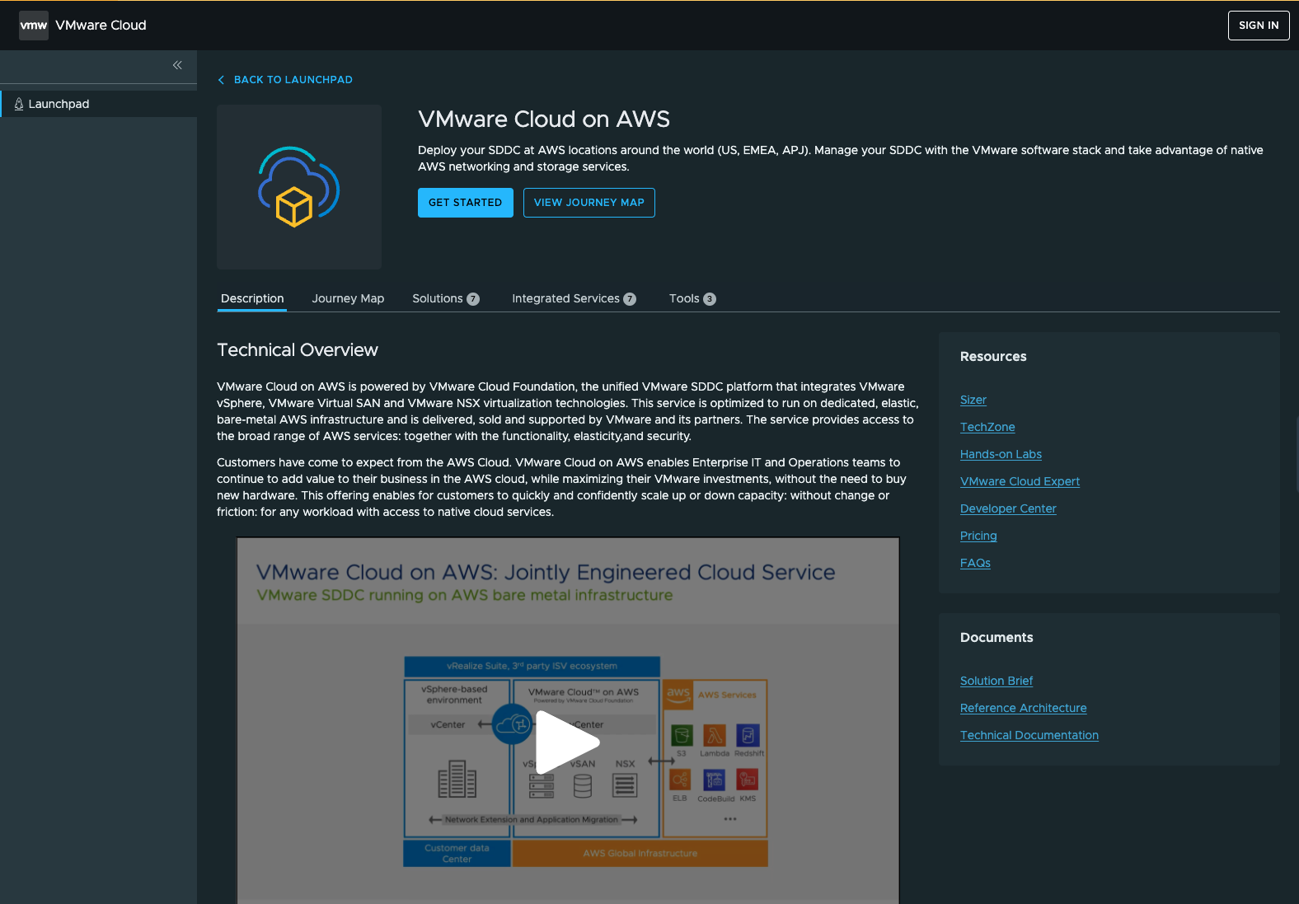This screenshot has height=904, width=1299.
Task: Click View Journey Map button
Action: [589, 203]
